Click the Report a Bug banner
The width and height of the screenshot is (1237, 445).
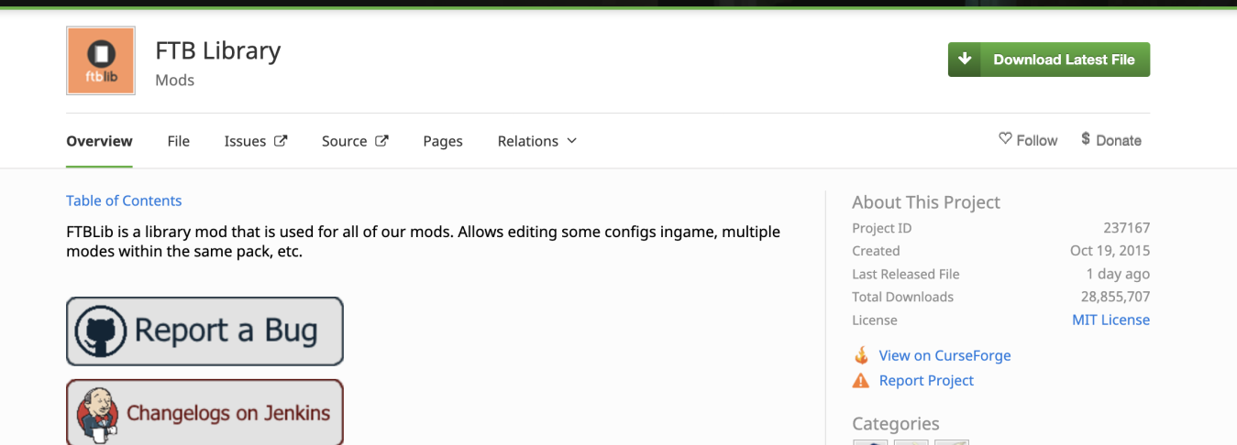204,331
